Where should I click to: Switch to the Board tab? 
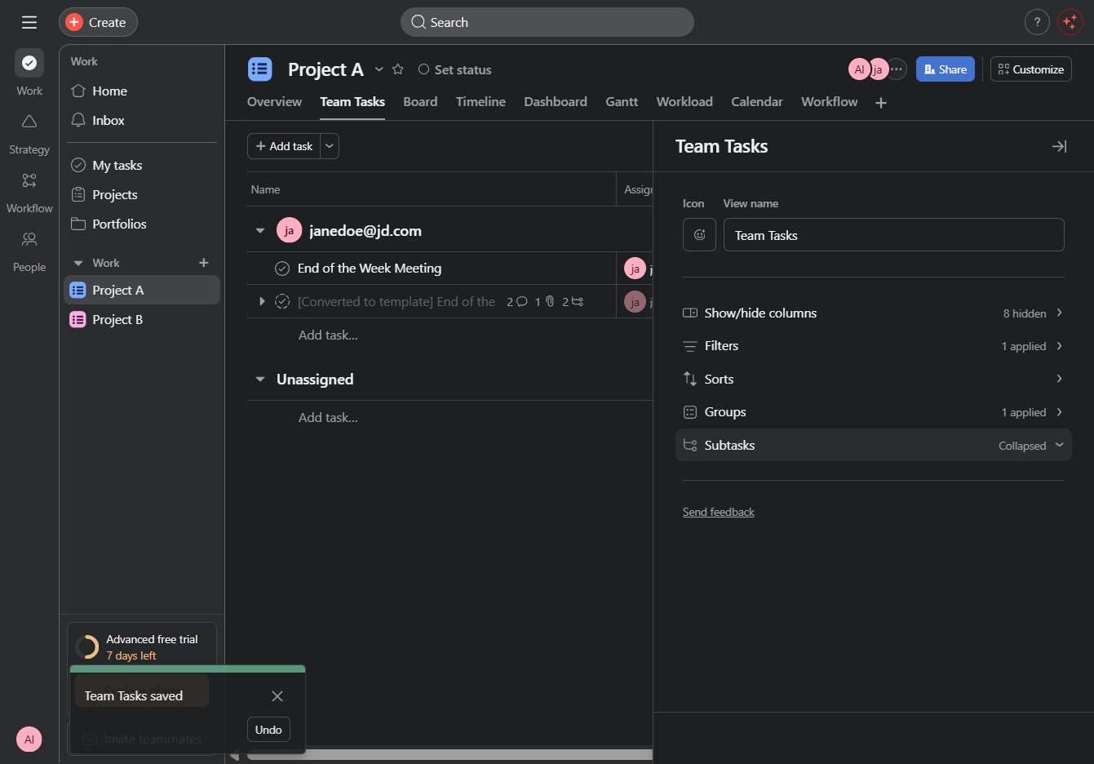[420, 102]
